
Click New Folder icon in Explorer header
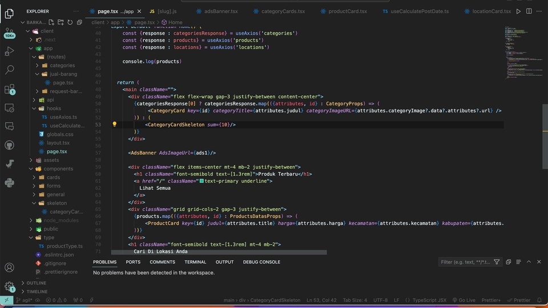[x=61, y=22]
